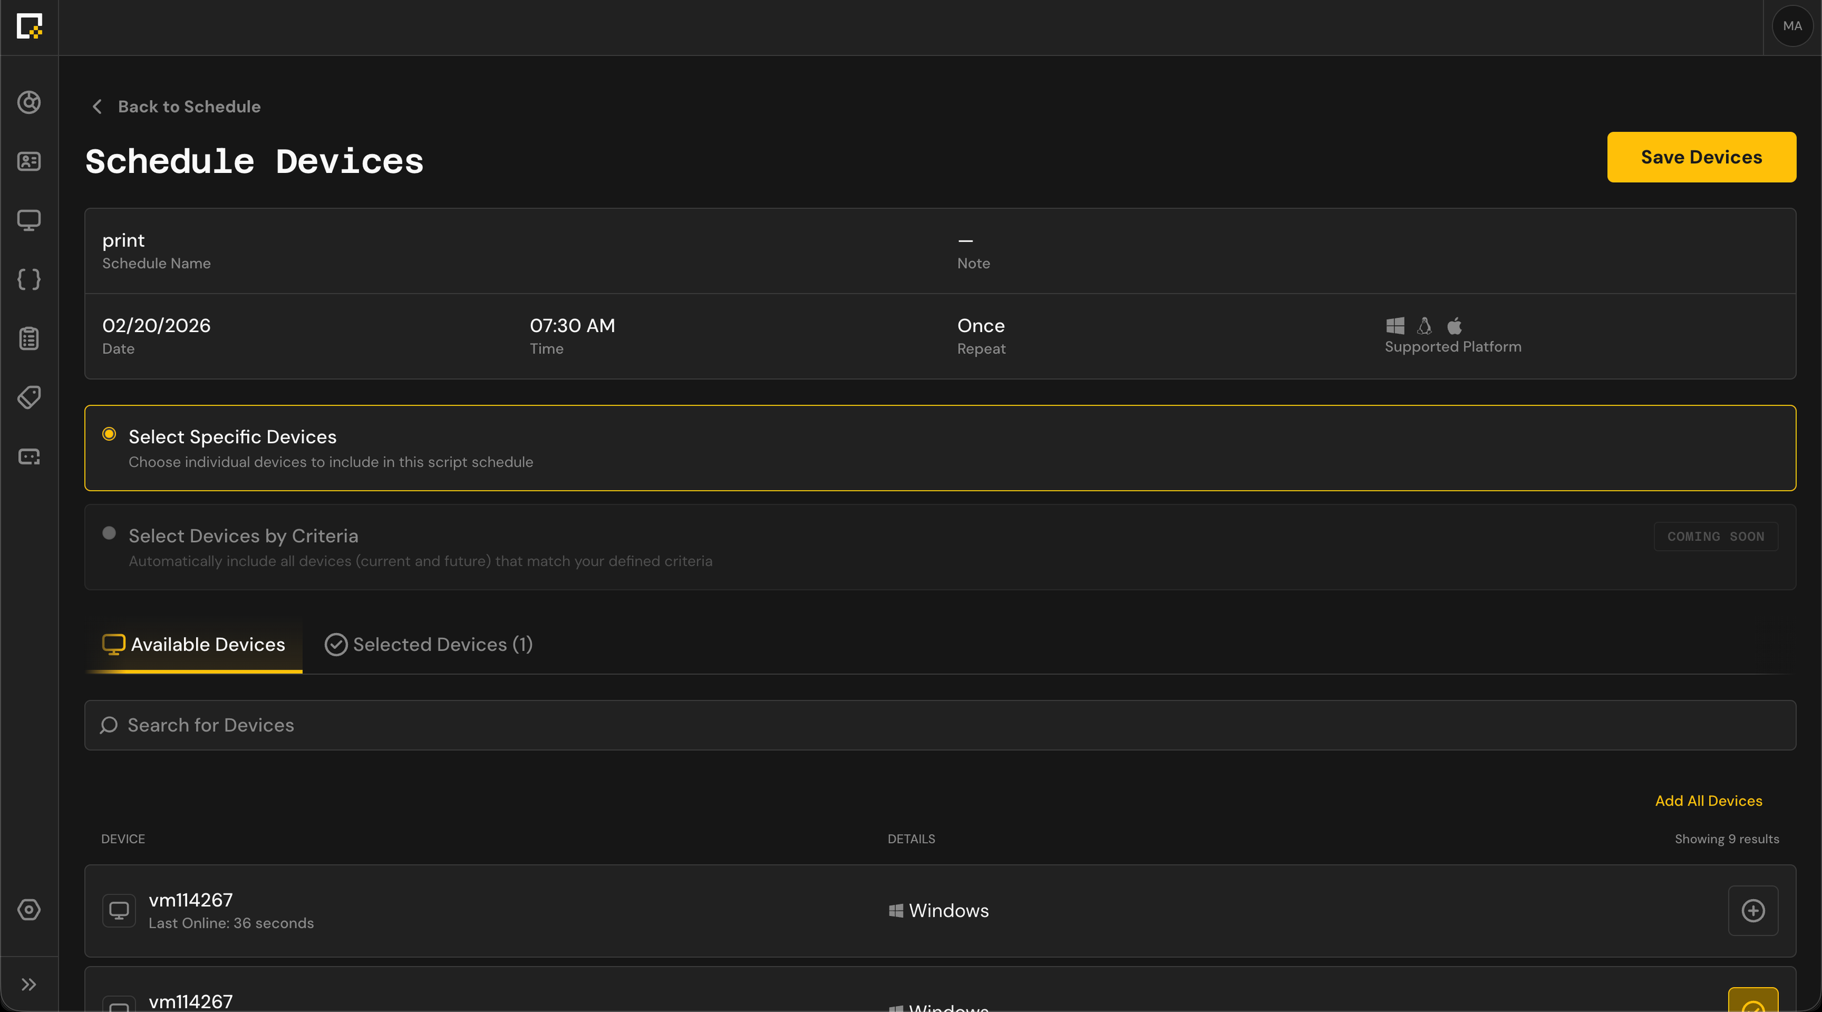
Task: Open the scripts curly braces icon
Action: [29, 279]
